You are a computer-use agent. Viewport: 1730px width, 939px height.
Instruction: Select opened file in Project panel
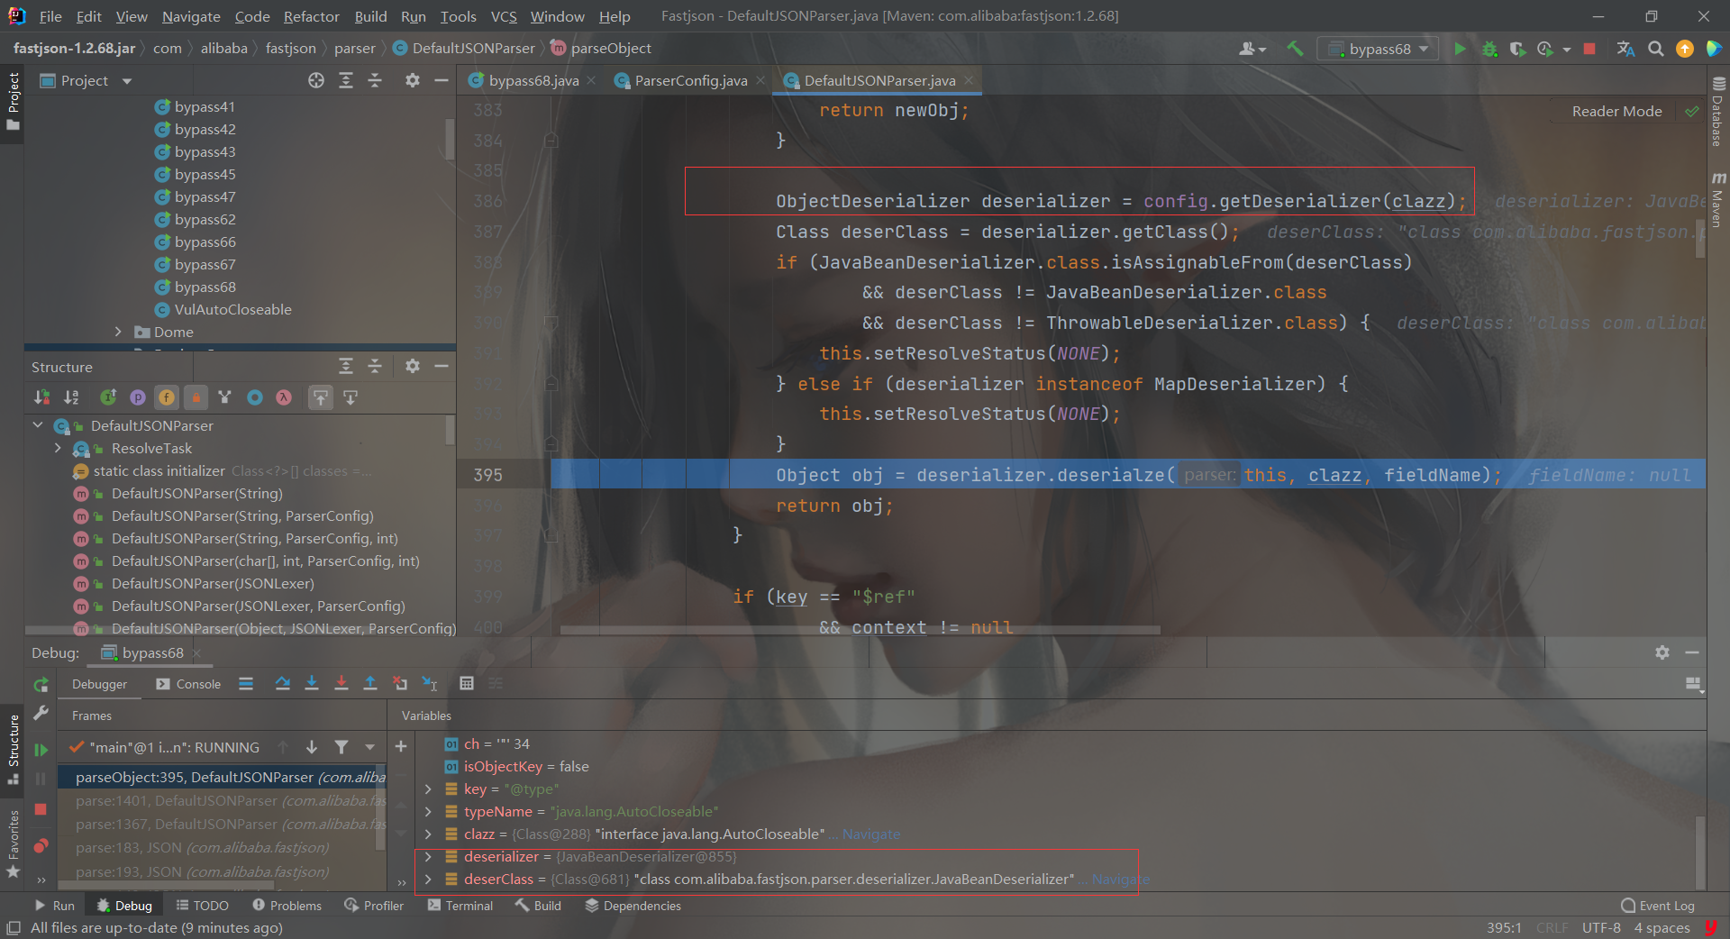point(316,80)
